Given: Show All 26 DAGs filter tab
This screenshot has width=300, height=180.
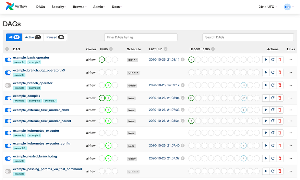Looking at the screenshot, I should [x=14, y=37].
